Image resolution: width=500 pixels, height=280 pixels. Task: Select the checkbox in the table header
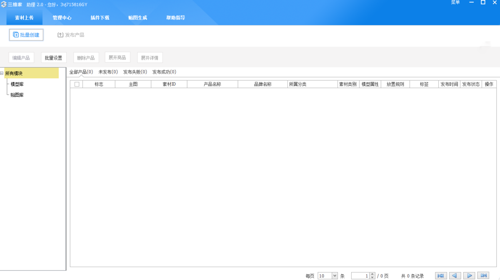[x=77, y=84]
